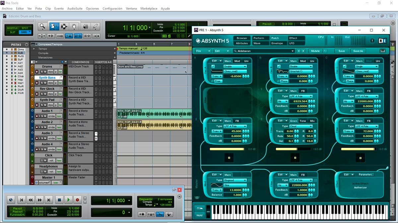Open the Marketplace menu
The height and width of the screenshot is (223, 398).
[x=149, y=8]
